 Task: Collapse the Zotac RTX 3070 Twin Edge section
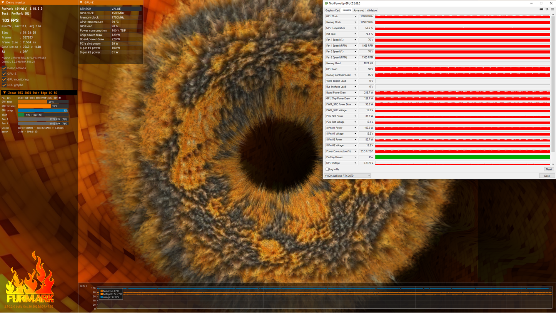5,93
